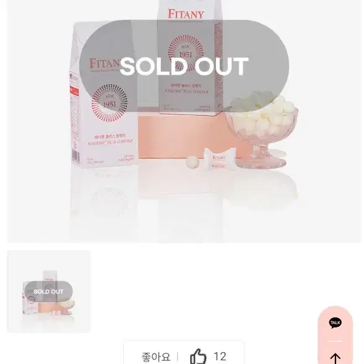Click the pink floating quick-menu pill divider
The height and width of the screenshot is (364, 364).
(x=335, y=341)
